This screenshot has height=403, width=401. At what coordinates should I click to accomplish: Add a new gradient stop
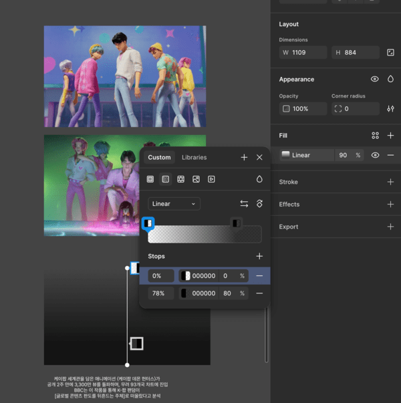point(259,256)
